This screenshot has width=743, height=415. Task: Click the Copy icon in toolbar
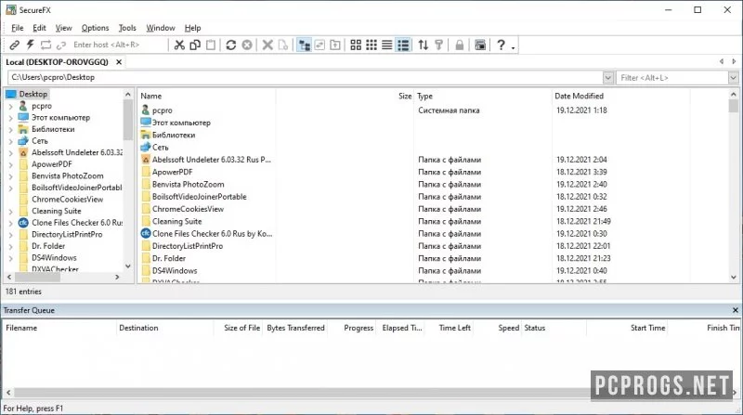(x=195, y=45)
